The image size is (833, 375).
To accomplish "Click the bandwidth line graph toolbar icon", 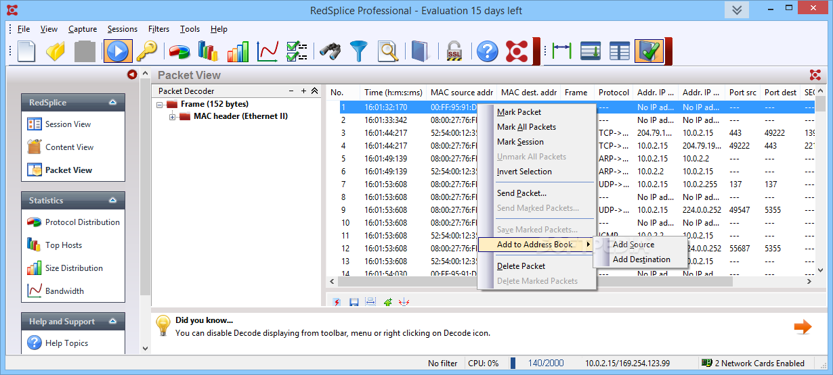I will click(268, 51).
